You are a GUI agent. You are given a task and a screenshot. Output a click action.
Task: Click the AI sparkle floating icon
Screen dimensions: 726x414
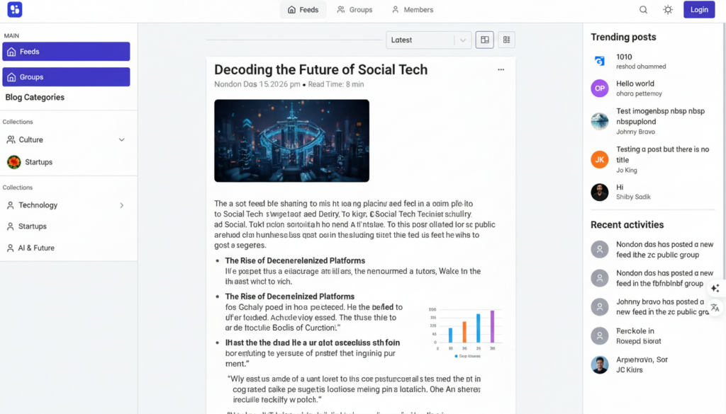click(x=715, y=288)
